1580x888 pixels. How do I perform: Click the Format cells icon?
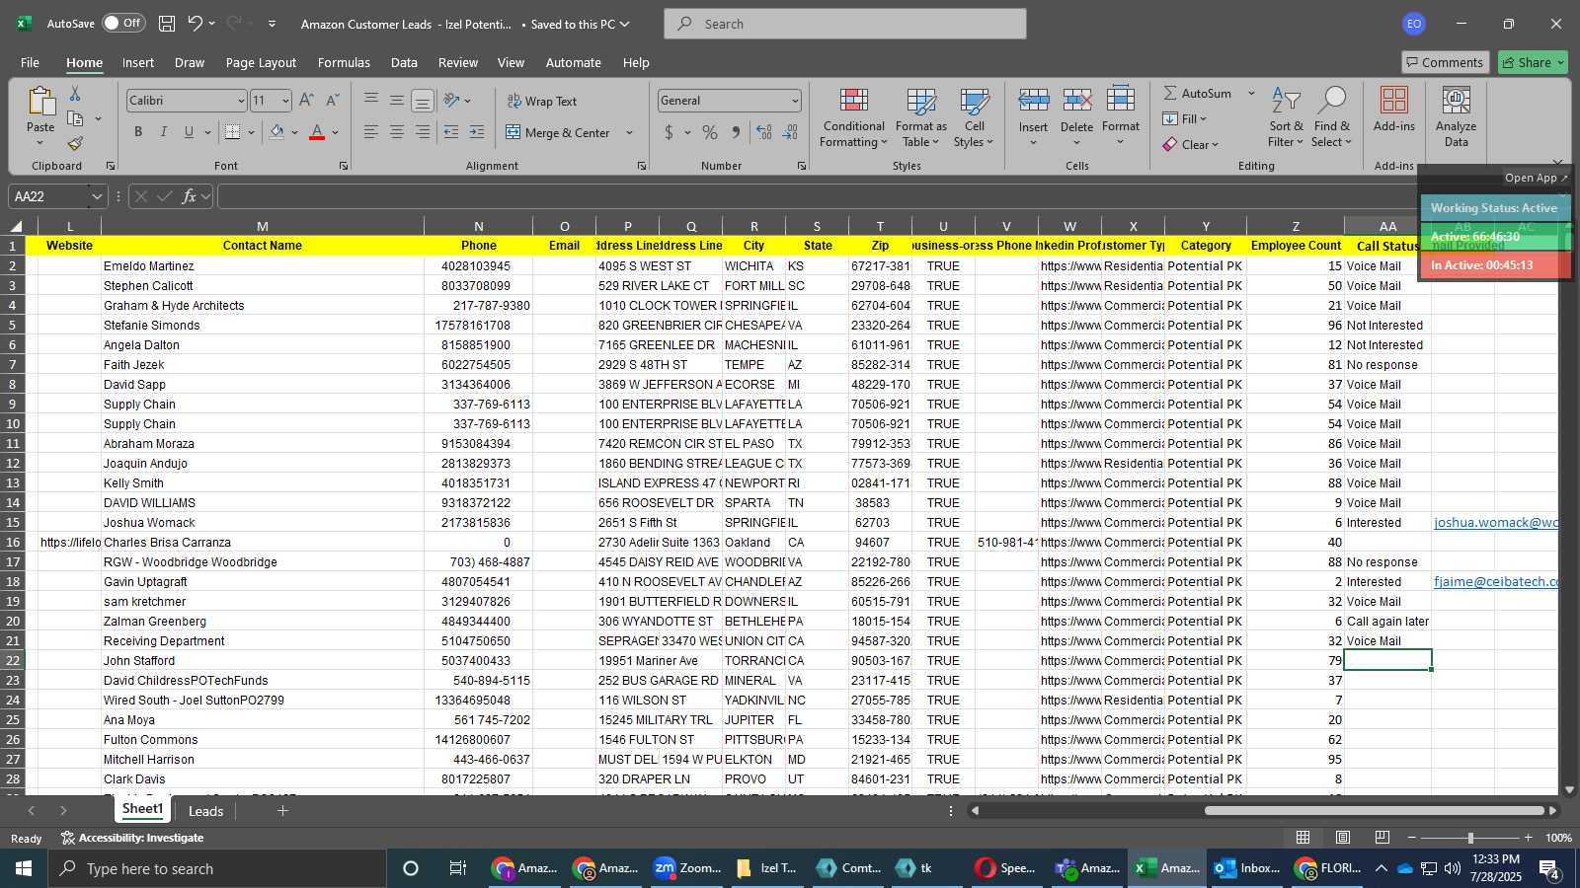(x=1120, y=100)
